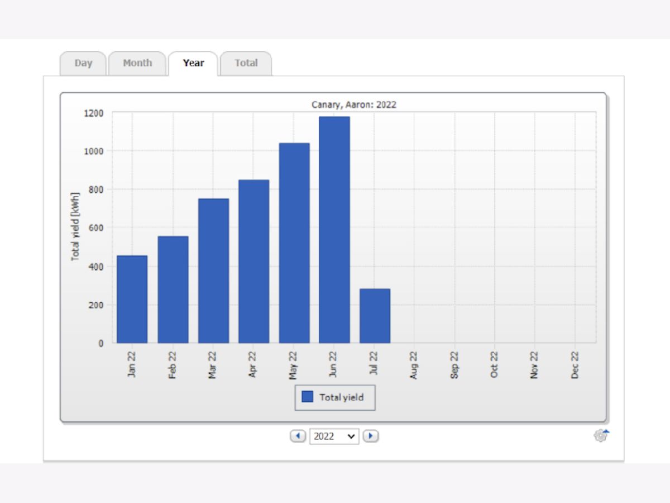Go to previous year with left arrow

click(x=298, y=436)
